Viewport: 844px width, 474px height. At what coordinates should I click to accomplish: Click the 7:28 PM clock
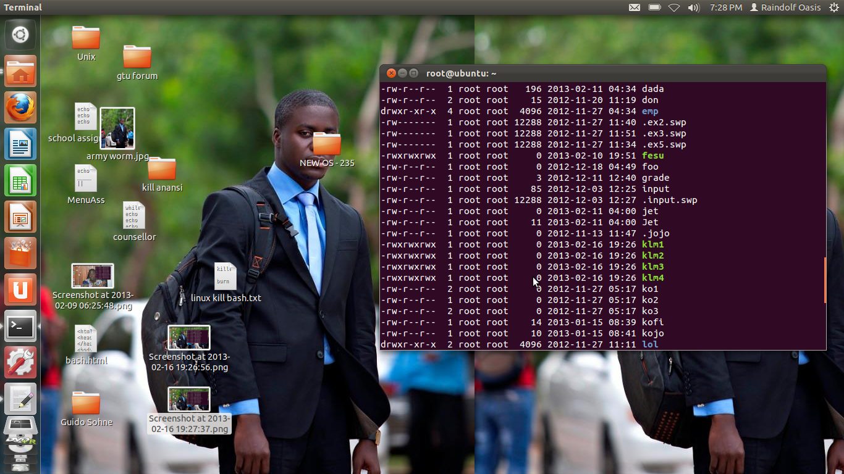point(725,7)
